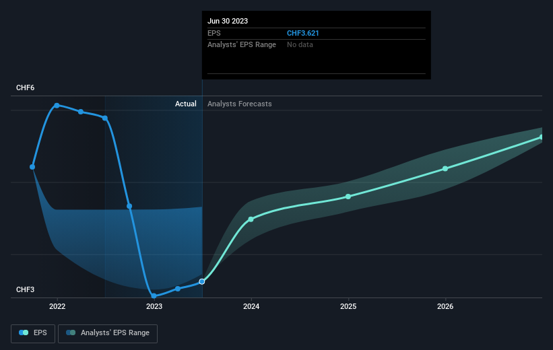Click the 2025 x-axis label

[348, 307]
